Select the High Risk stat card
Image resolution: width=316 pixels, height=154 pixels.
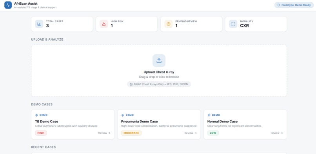[x=127, y=24]
